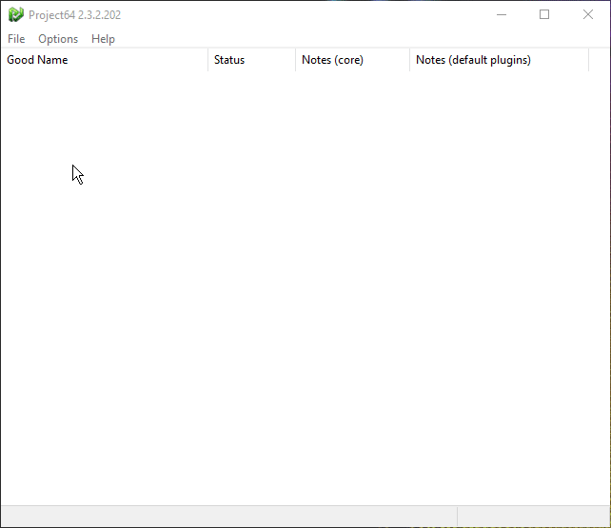Screen dimensions: 611x528
Task: Click divider between Status and Notes (core)
Action: point(295,60)
